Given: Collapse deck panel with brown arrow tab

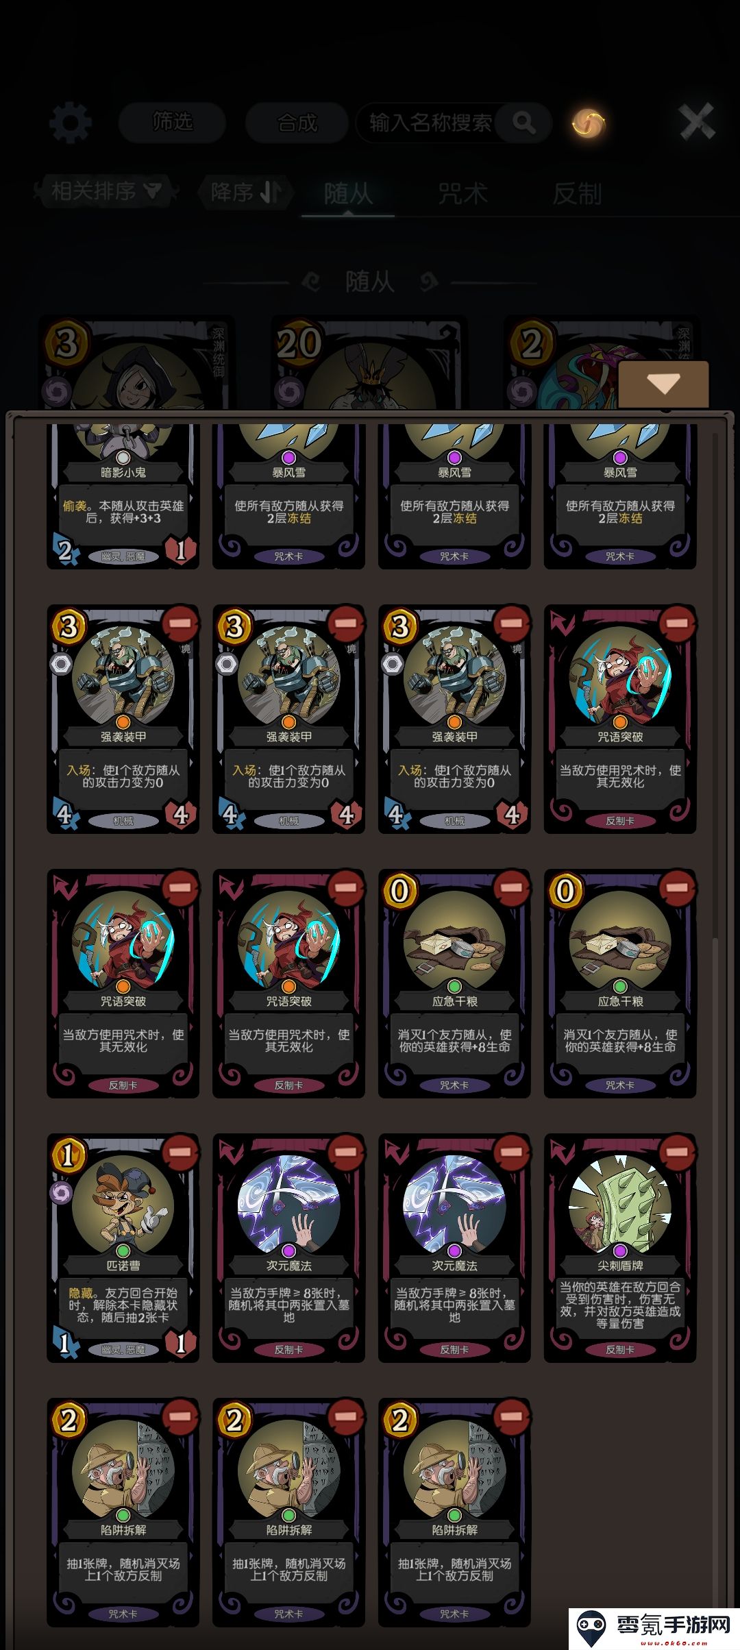Looking at the screenshot, I should pyautogui.click(x=663, y=384).
